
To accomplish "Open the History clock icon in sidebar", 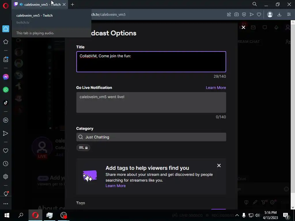I will click(6, 164).
